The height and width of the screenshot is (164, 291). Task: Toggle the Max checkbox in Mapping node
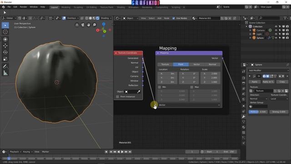pyautogui.click(x=192, y=87)
